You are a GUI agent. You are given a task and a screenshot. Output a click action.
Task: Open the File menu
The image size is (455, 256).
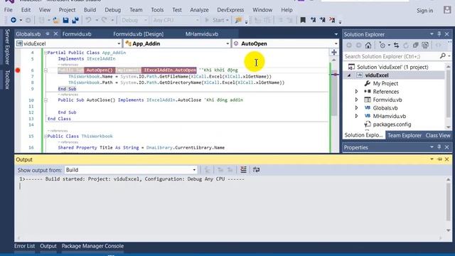pyautogui.click(x=8, y=10)
